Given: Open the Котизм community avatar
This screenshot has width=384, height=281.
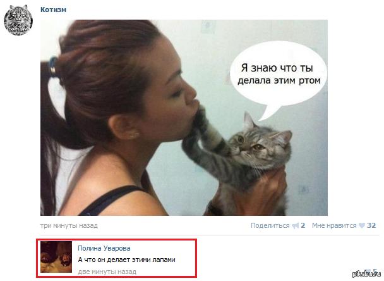Looking at the screenshot, I should coord(18,20).
